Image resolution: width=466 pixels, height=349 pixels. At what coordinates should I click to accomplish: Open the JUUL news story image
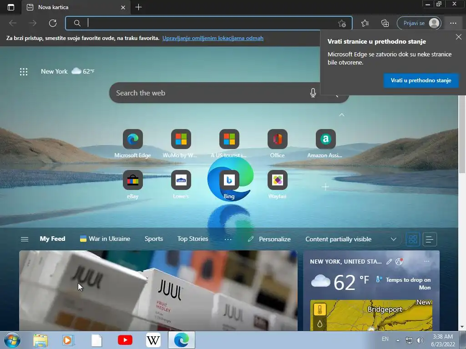tap(158, 290)
